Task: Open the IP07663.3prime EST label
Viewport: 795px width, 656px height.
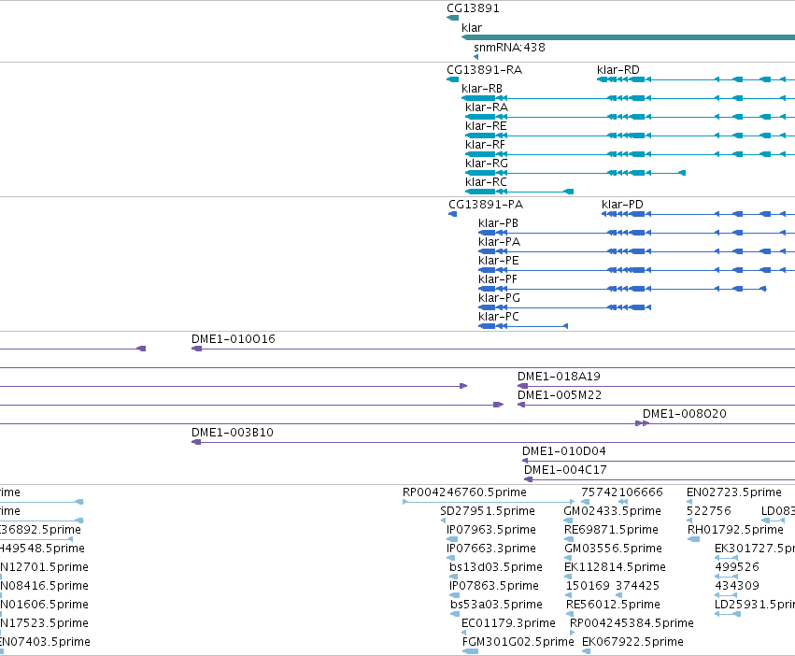Action: tap(490, 549)
